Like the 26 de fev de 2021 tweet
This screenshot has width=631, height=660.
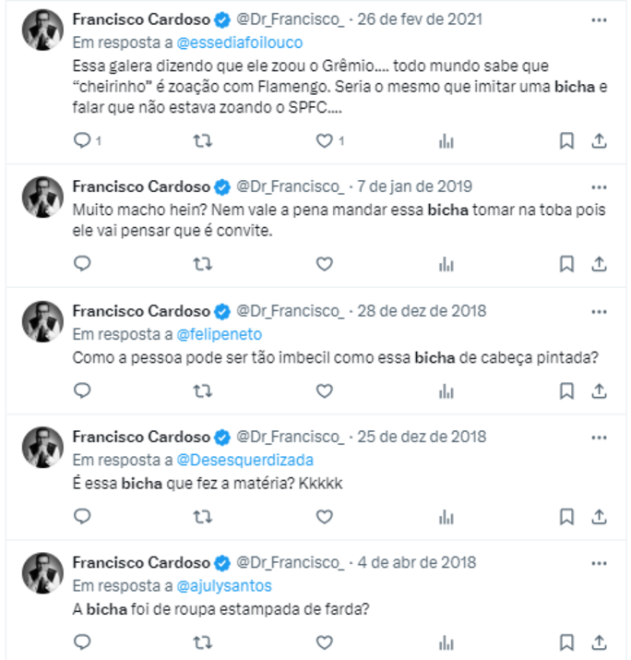pyautogui.click(x=324, y=140)
